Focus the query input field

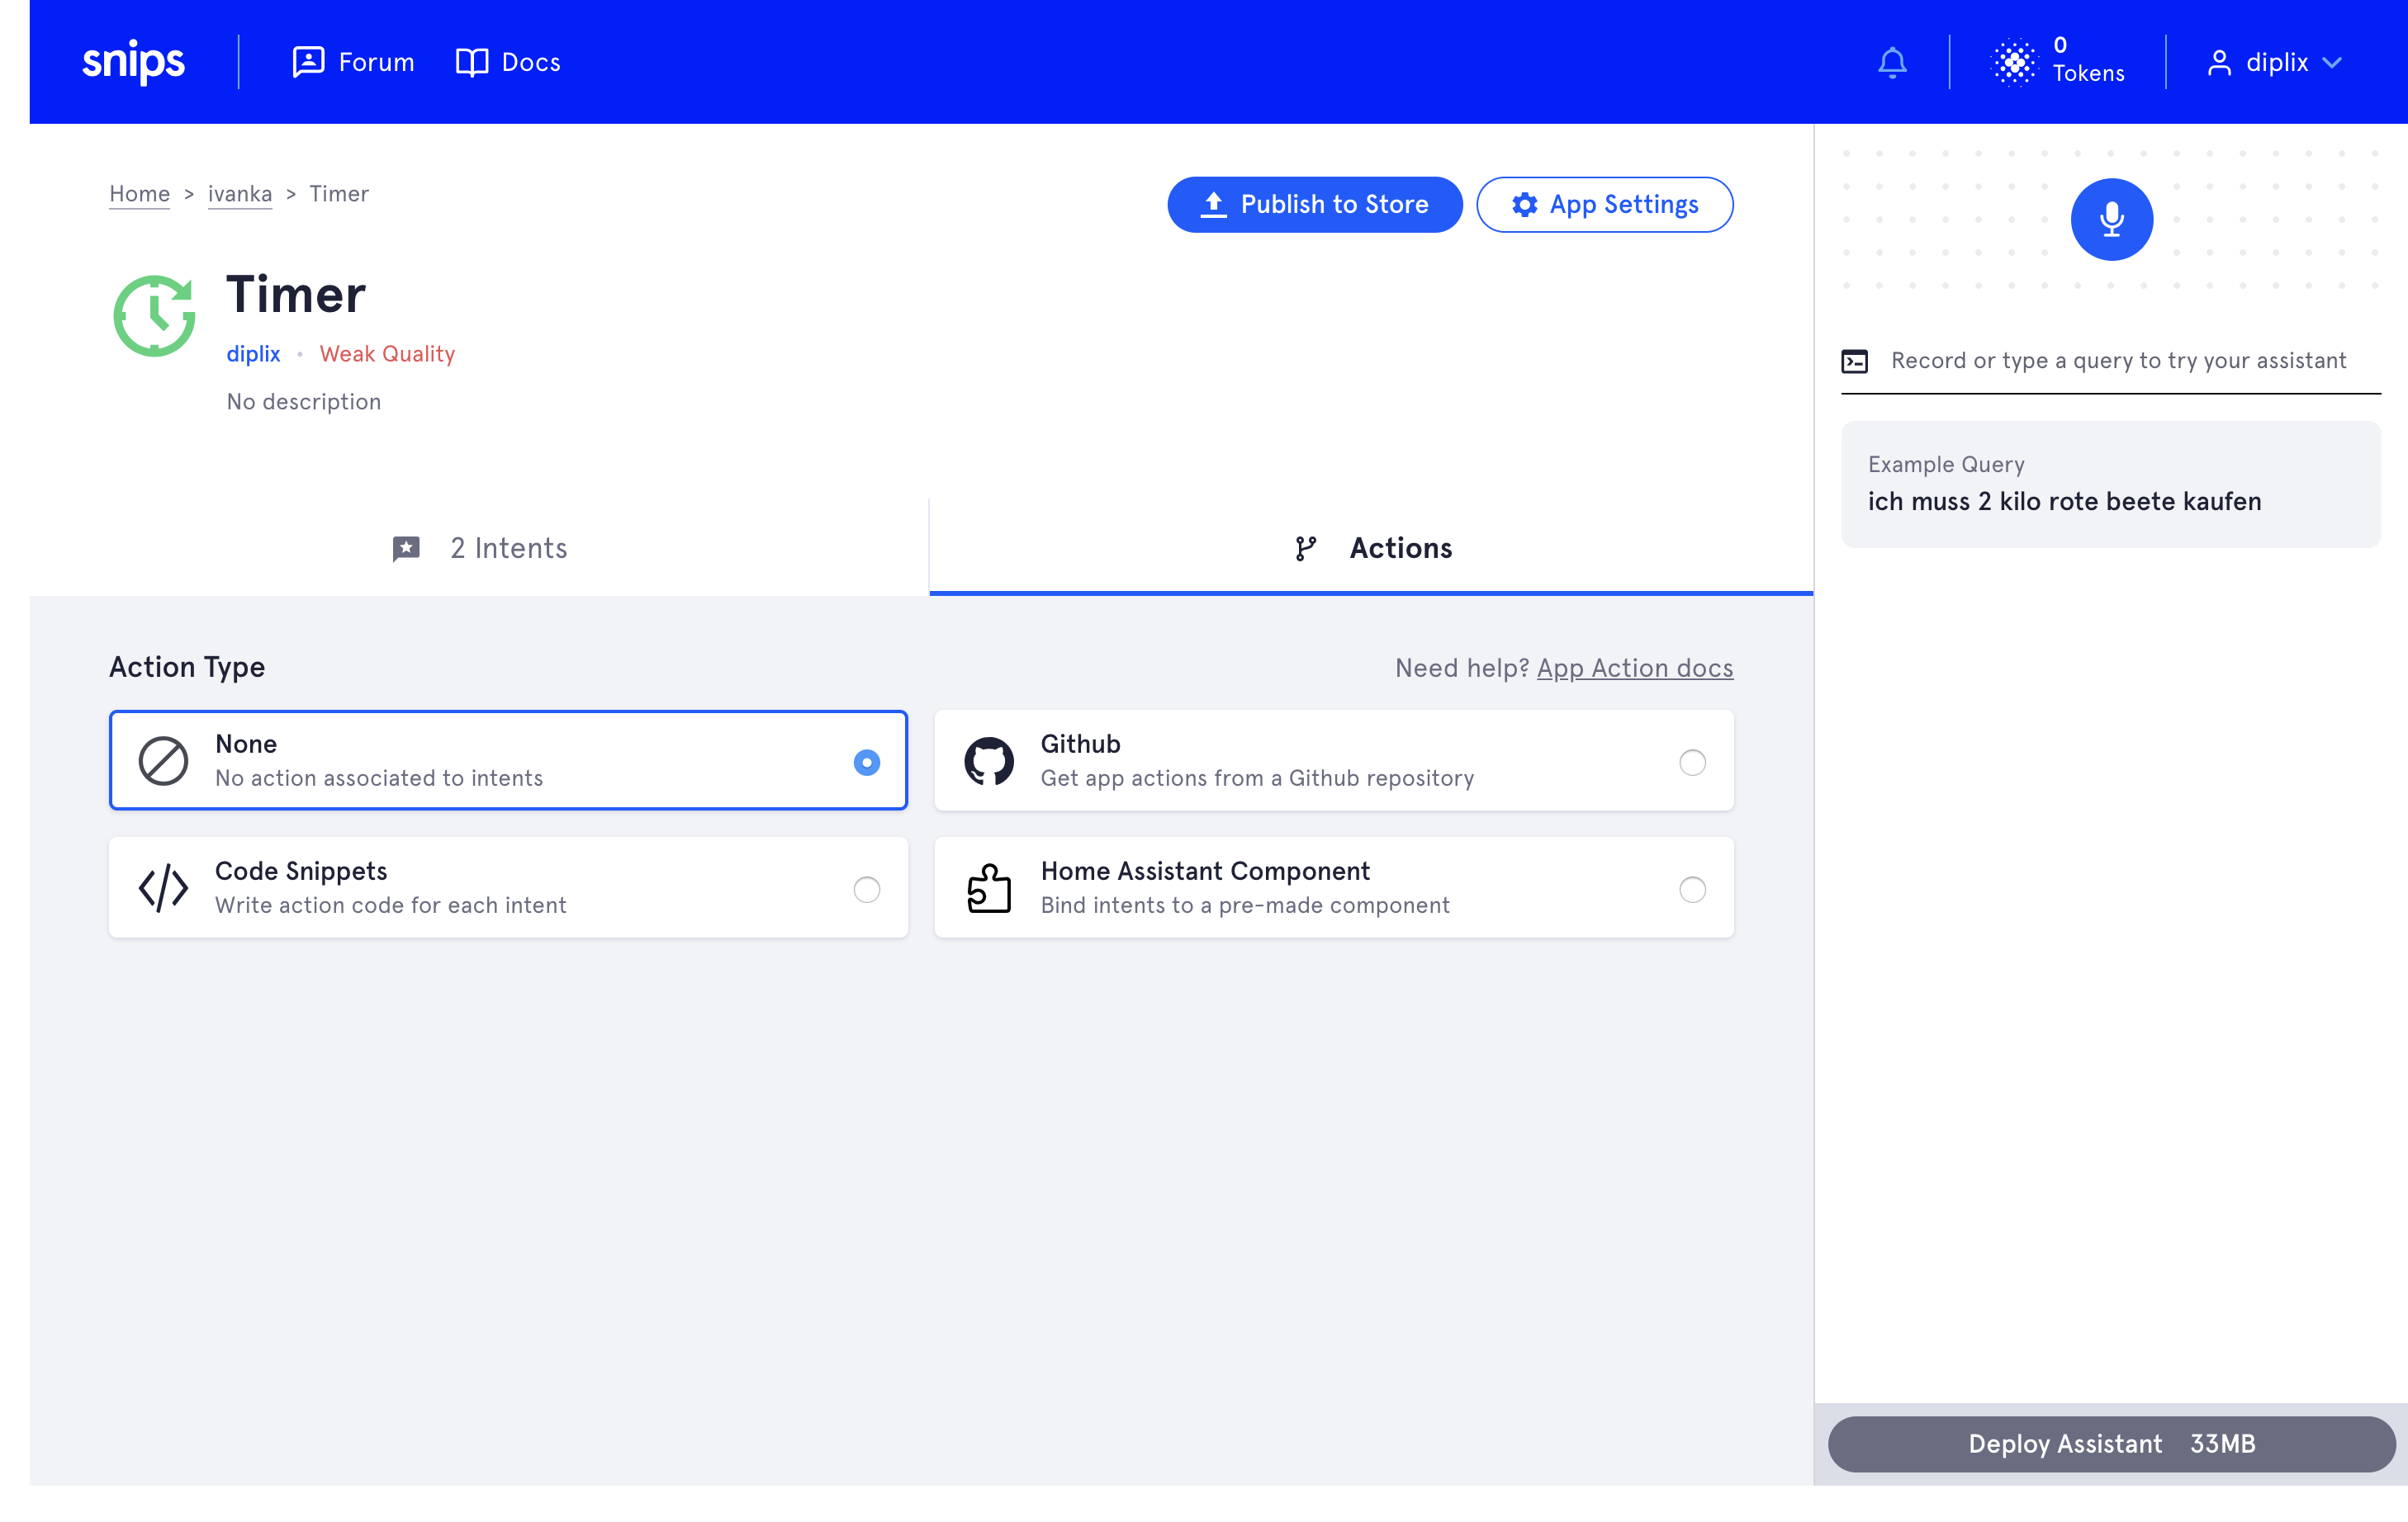(x=2110, y=361)
